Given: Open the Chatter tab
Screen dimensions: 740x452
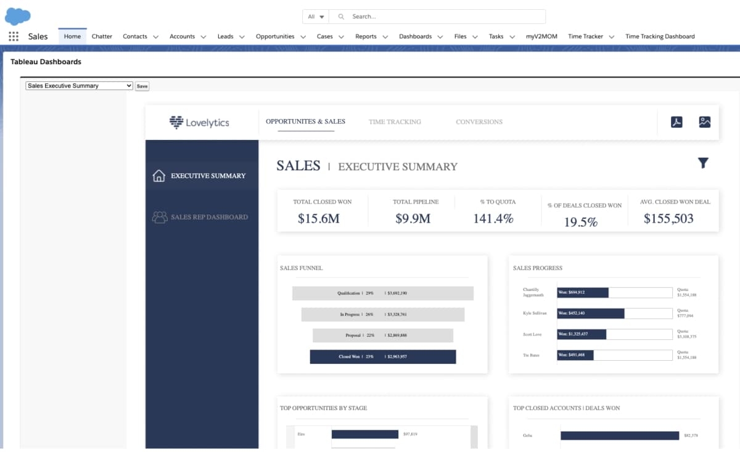Looking at the screenshot, I should click(102, 36).
